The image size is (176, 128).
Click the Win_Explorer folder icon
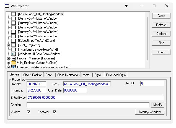point(14,63)
